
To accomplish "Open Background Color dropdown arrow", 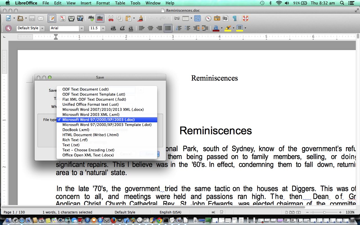I will (245, 28).
